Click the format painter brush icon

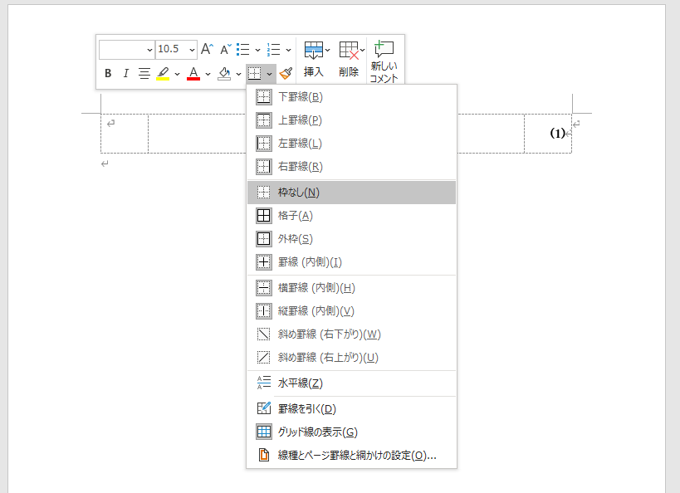pos(286,73)
